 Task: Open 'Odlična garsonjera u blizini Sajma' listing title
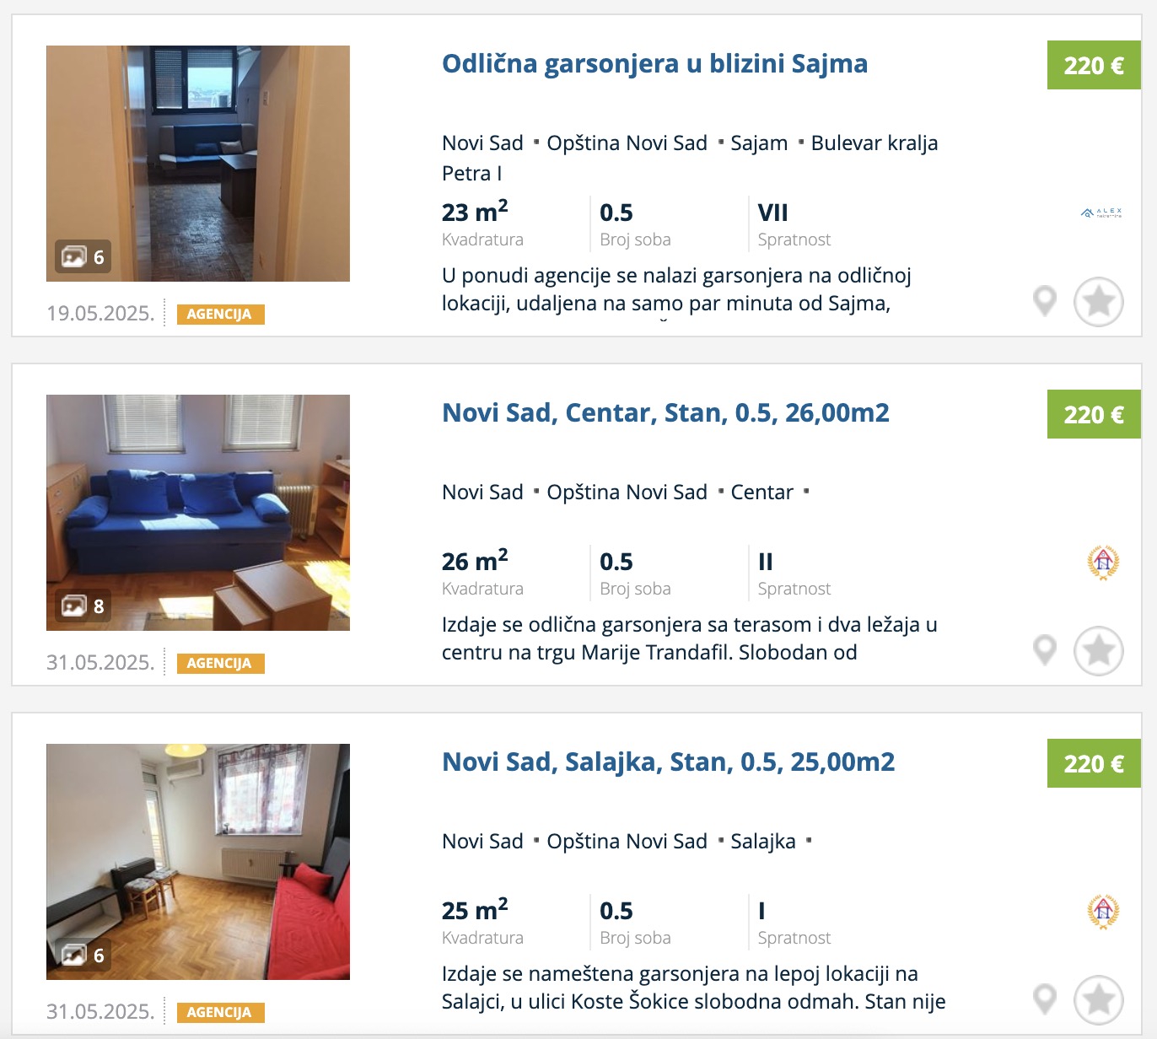tap(654, 63)
